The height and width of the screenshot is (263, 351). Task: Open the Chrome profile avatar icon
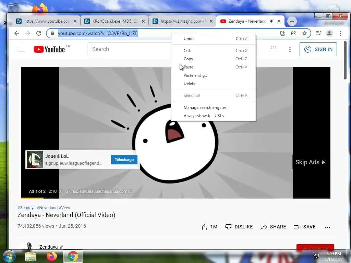click(x=329, y=33)
